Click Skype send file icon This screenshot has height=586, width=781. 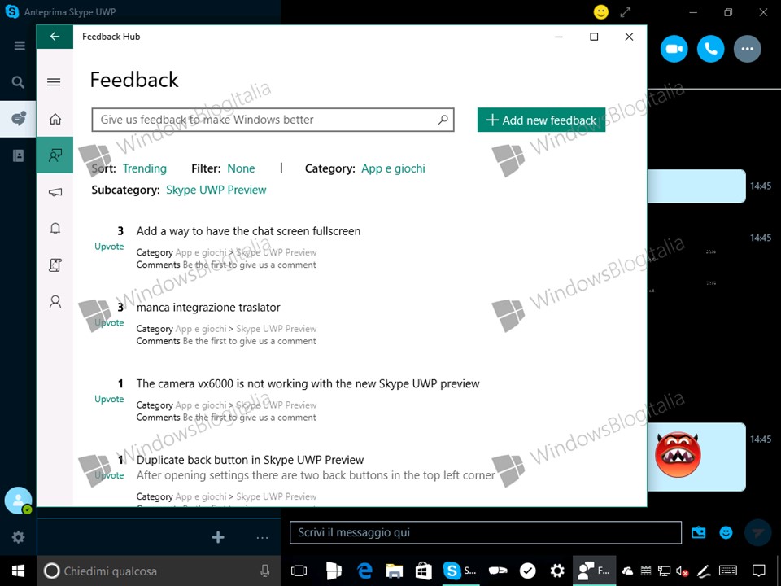click(698, 532)
